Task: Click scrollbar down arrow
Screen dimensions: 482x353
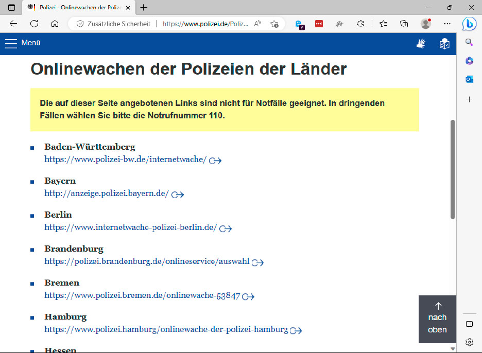Action: point(453,349)
